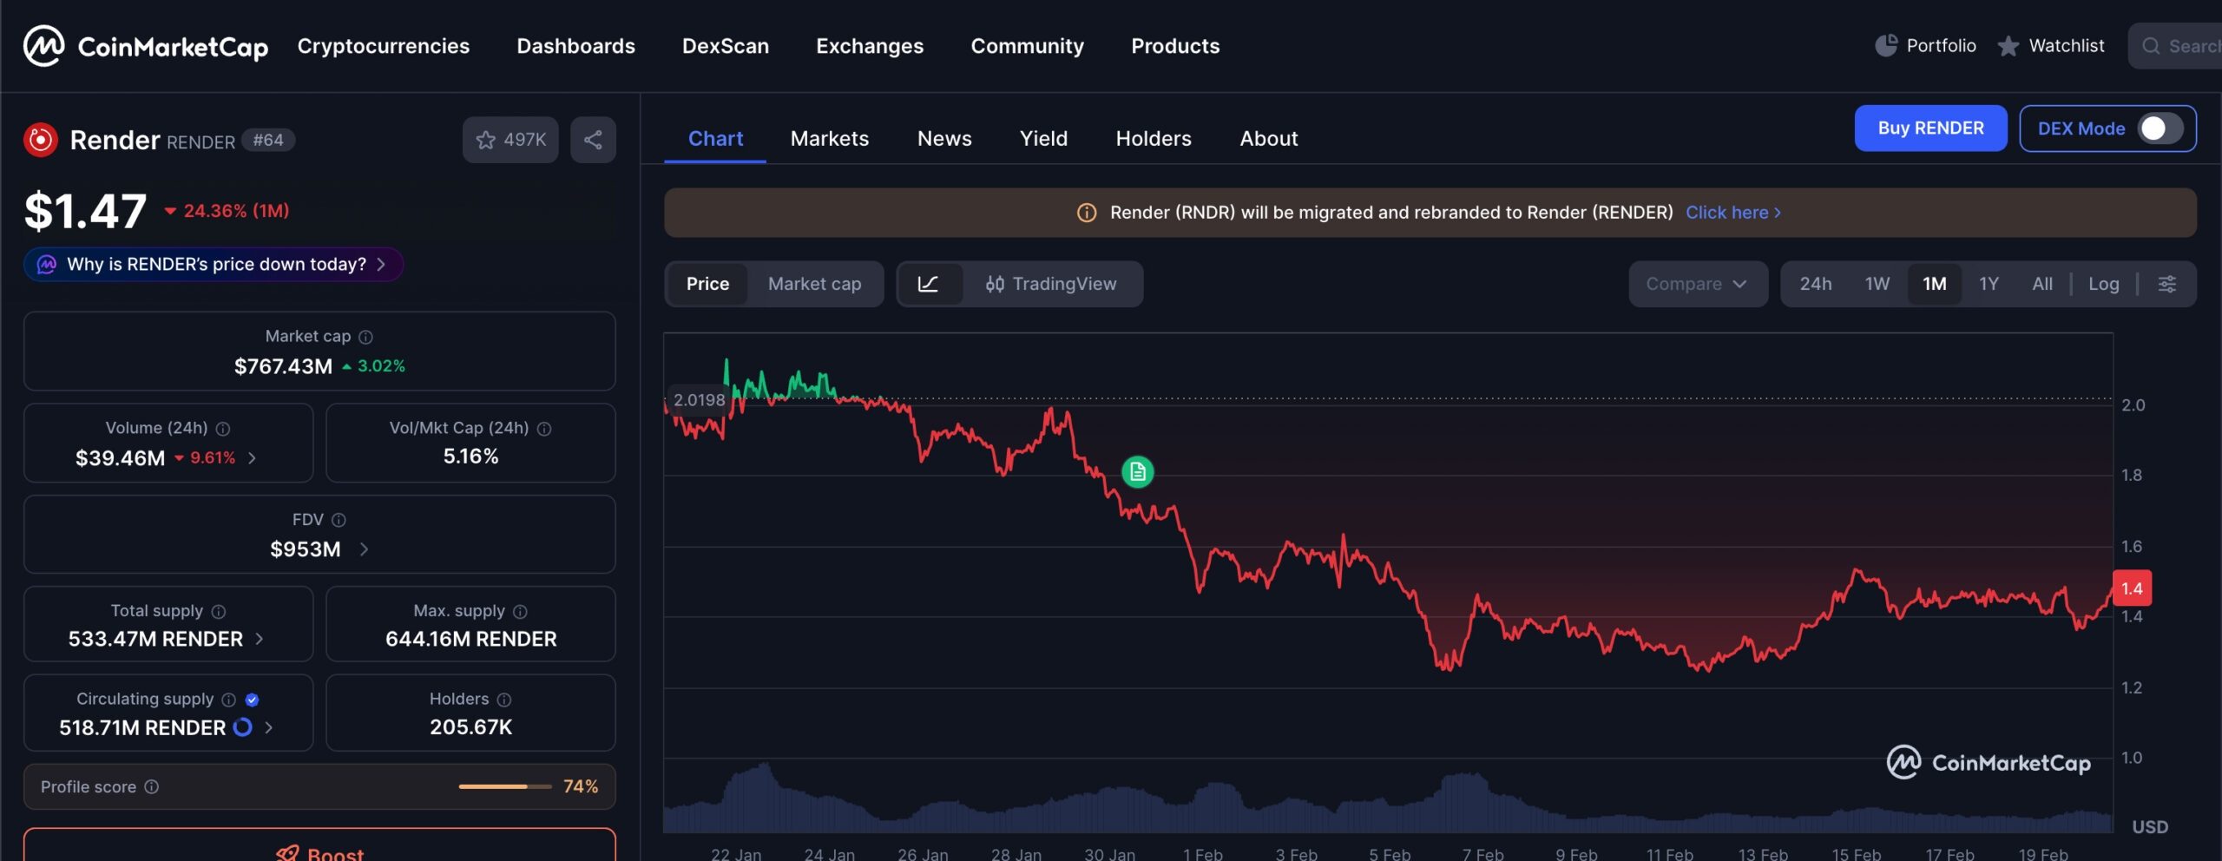Click the share icon button
The image size is (2222, 861).
(x=593, y=140)
